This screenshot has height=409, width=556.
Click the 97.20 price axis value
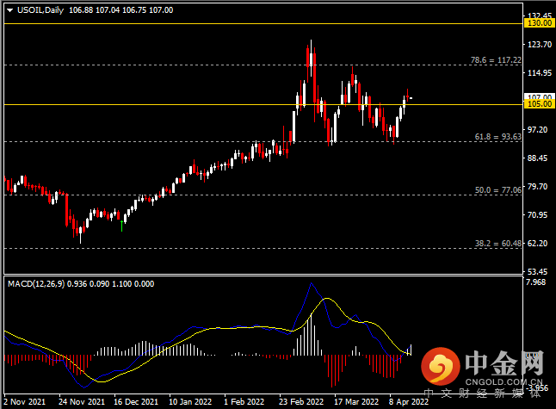click(540, 129)
